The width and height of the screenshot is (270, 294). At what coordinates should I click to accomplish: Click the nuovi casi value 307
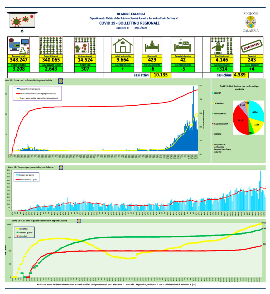[x=85, y=69]
